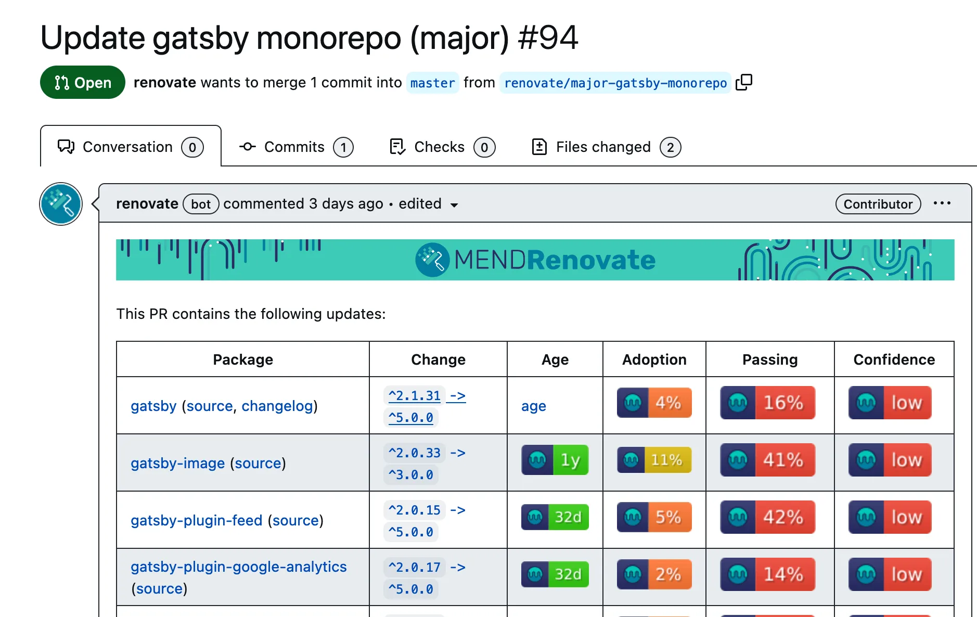Click the gatsby version range ^2.1.31 link
The image size is (977, 617).
click(x=414, y=395)
